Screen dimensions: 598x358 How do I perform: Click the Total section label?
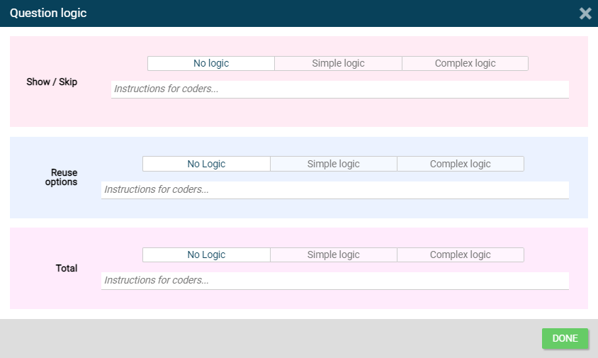[66, 269]
